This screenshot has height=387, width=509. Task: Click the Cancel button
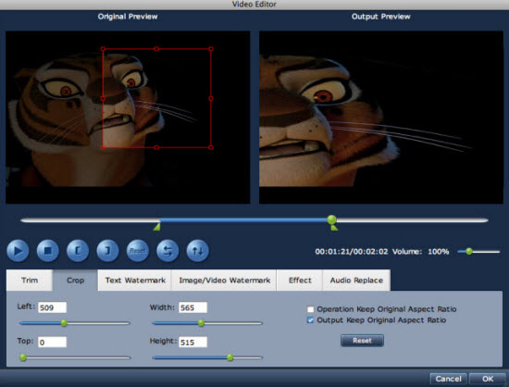[448, 379]
